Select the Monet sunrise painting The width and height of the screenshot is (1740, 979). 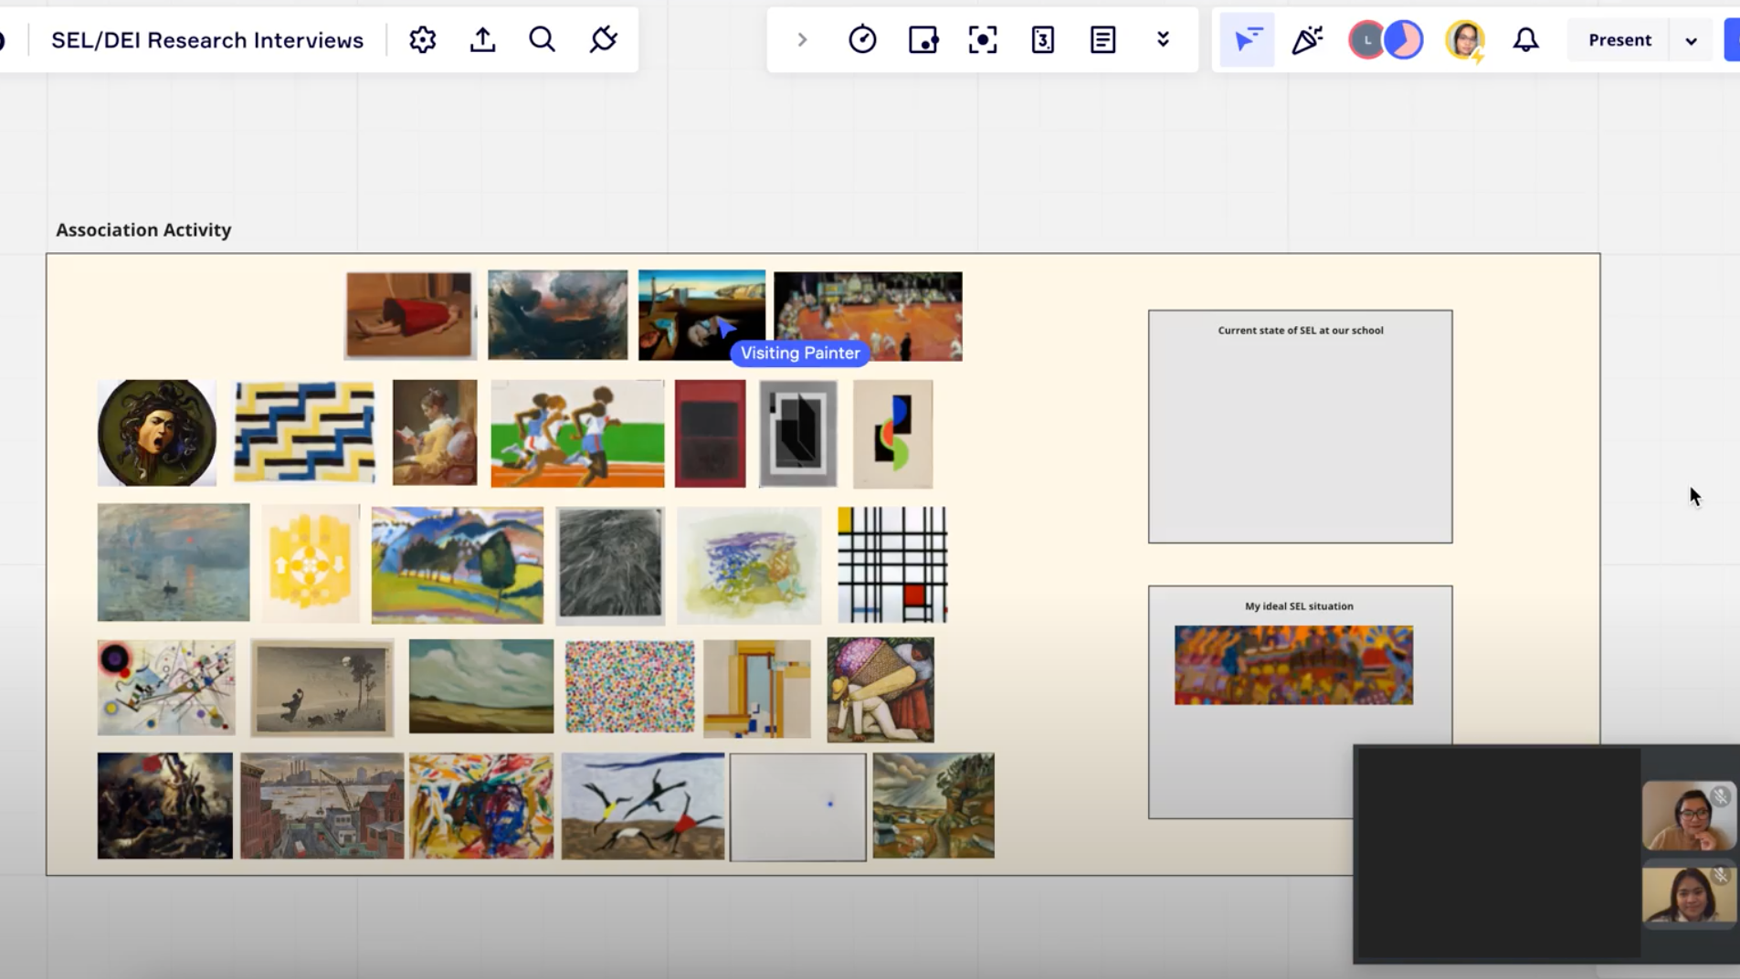(174, 563)
